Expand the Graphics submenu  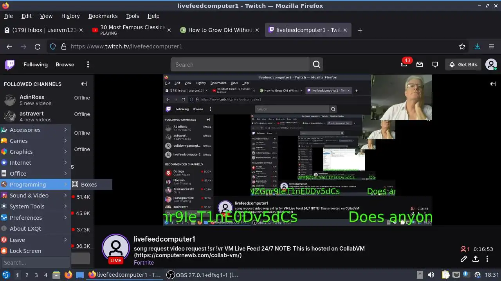pos(35,151)
